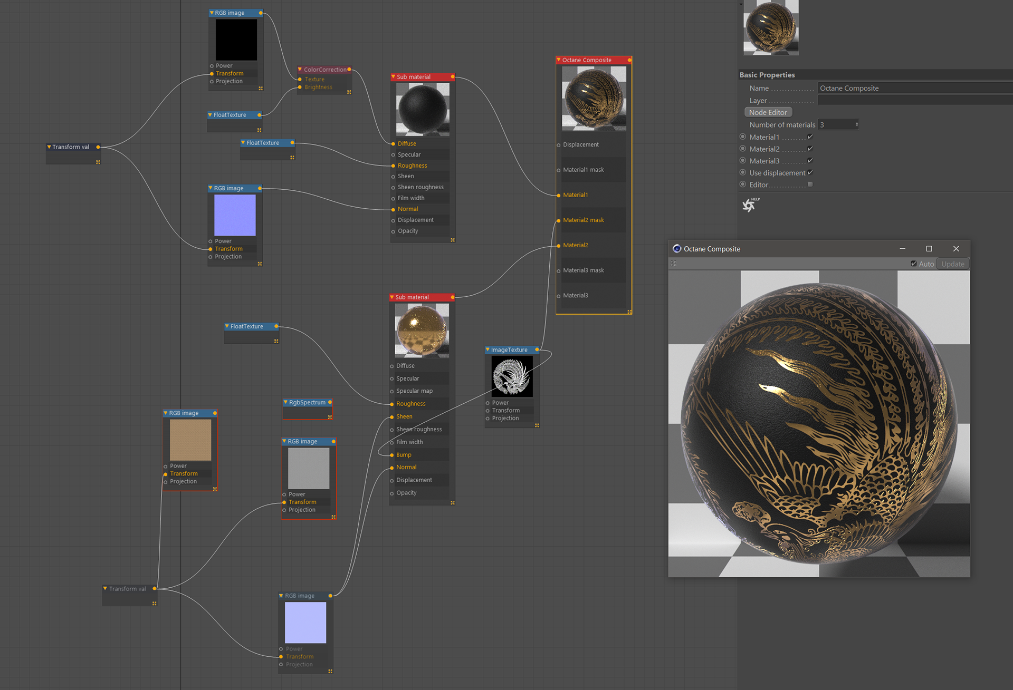1013x690 pixels.
Task: Click the RgbSpectrum node output port
Action: tap(330, 402)
